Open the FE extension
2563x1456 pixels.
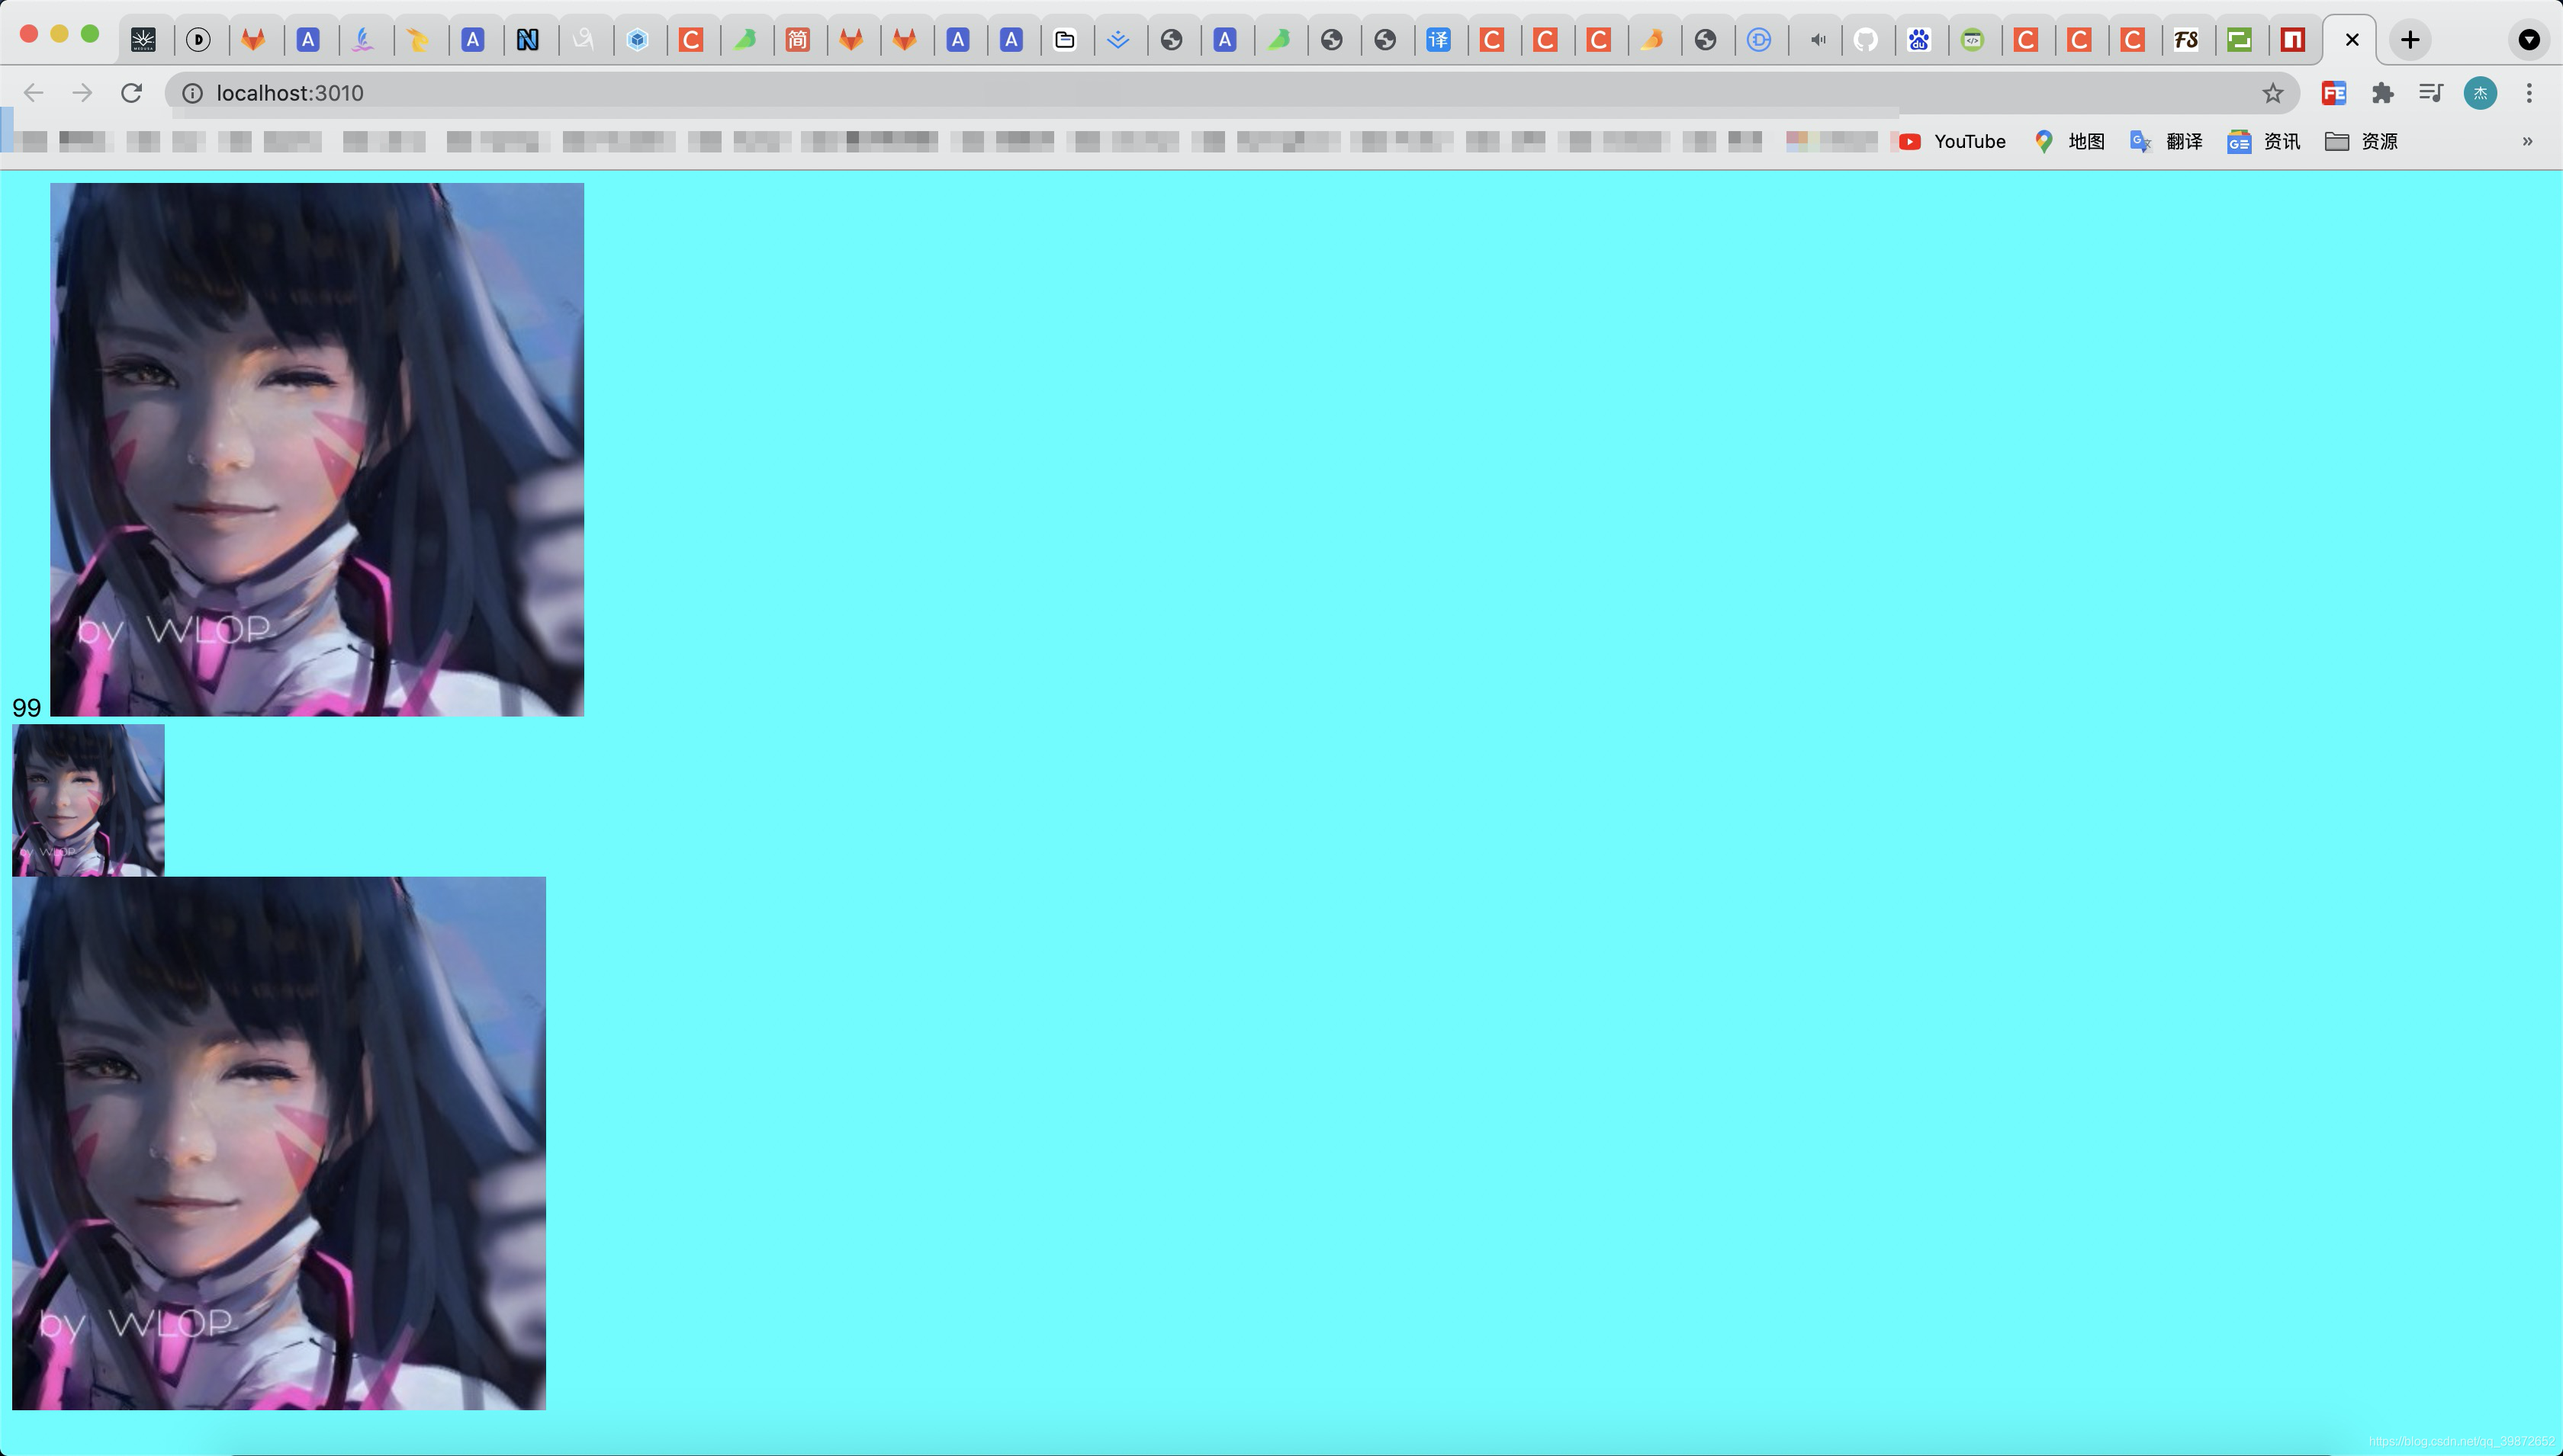click(2334, 93)
